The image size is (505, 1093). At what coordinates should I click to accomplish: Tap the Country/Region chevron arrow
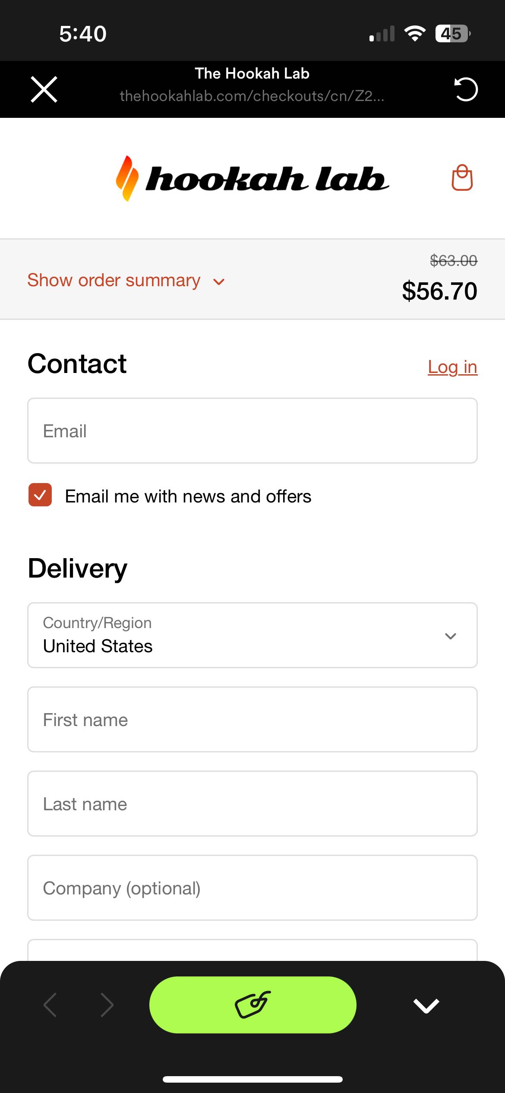pyautogui.click(x=451, y=636)
